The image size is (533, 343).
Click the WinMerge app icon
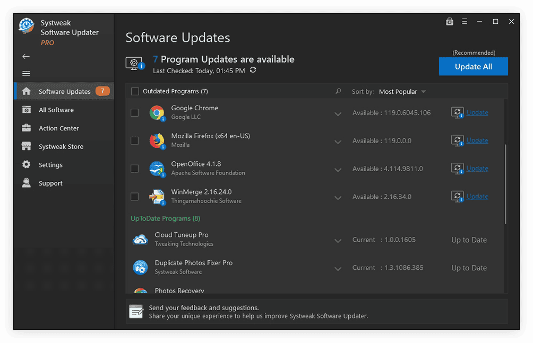pyautogui.click(x=157, y=197)
